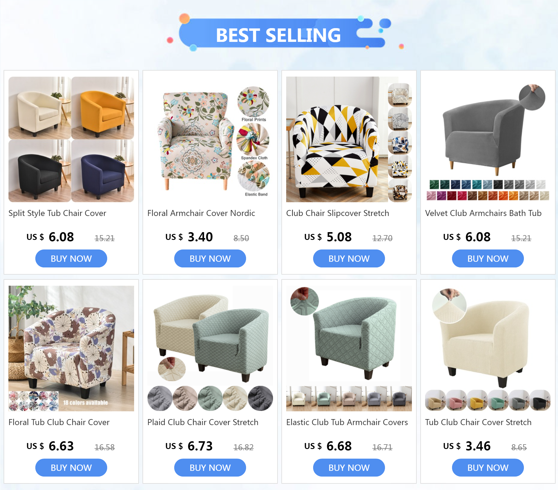The width and height of the screenshot is (558, 490).
Task: Click BUY NOW for Elastic Club Tub Armchair Covers
Action: [349, 468]
